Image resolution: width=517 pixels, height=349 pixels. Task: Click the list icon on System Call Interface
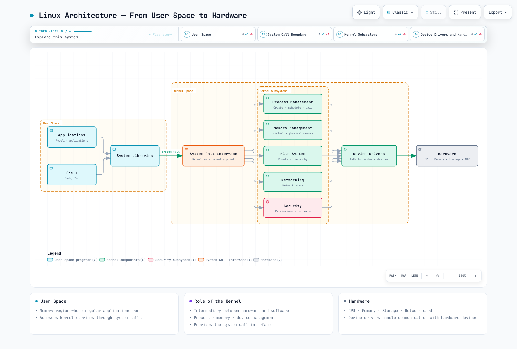coord(186,149)
